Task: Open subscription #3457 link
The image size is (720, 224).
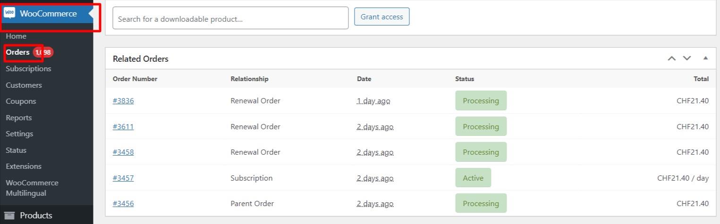Action: [123, 178]
